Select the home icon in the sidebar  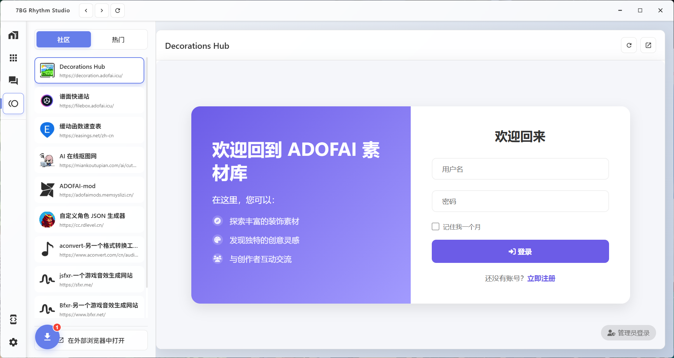pyautogui.click(x=13, y=35)
